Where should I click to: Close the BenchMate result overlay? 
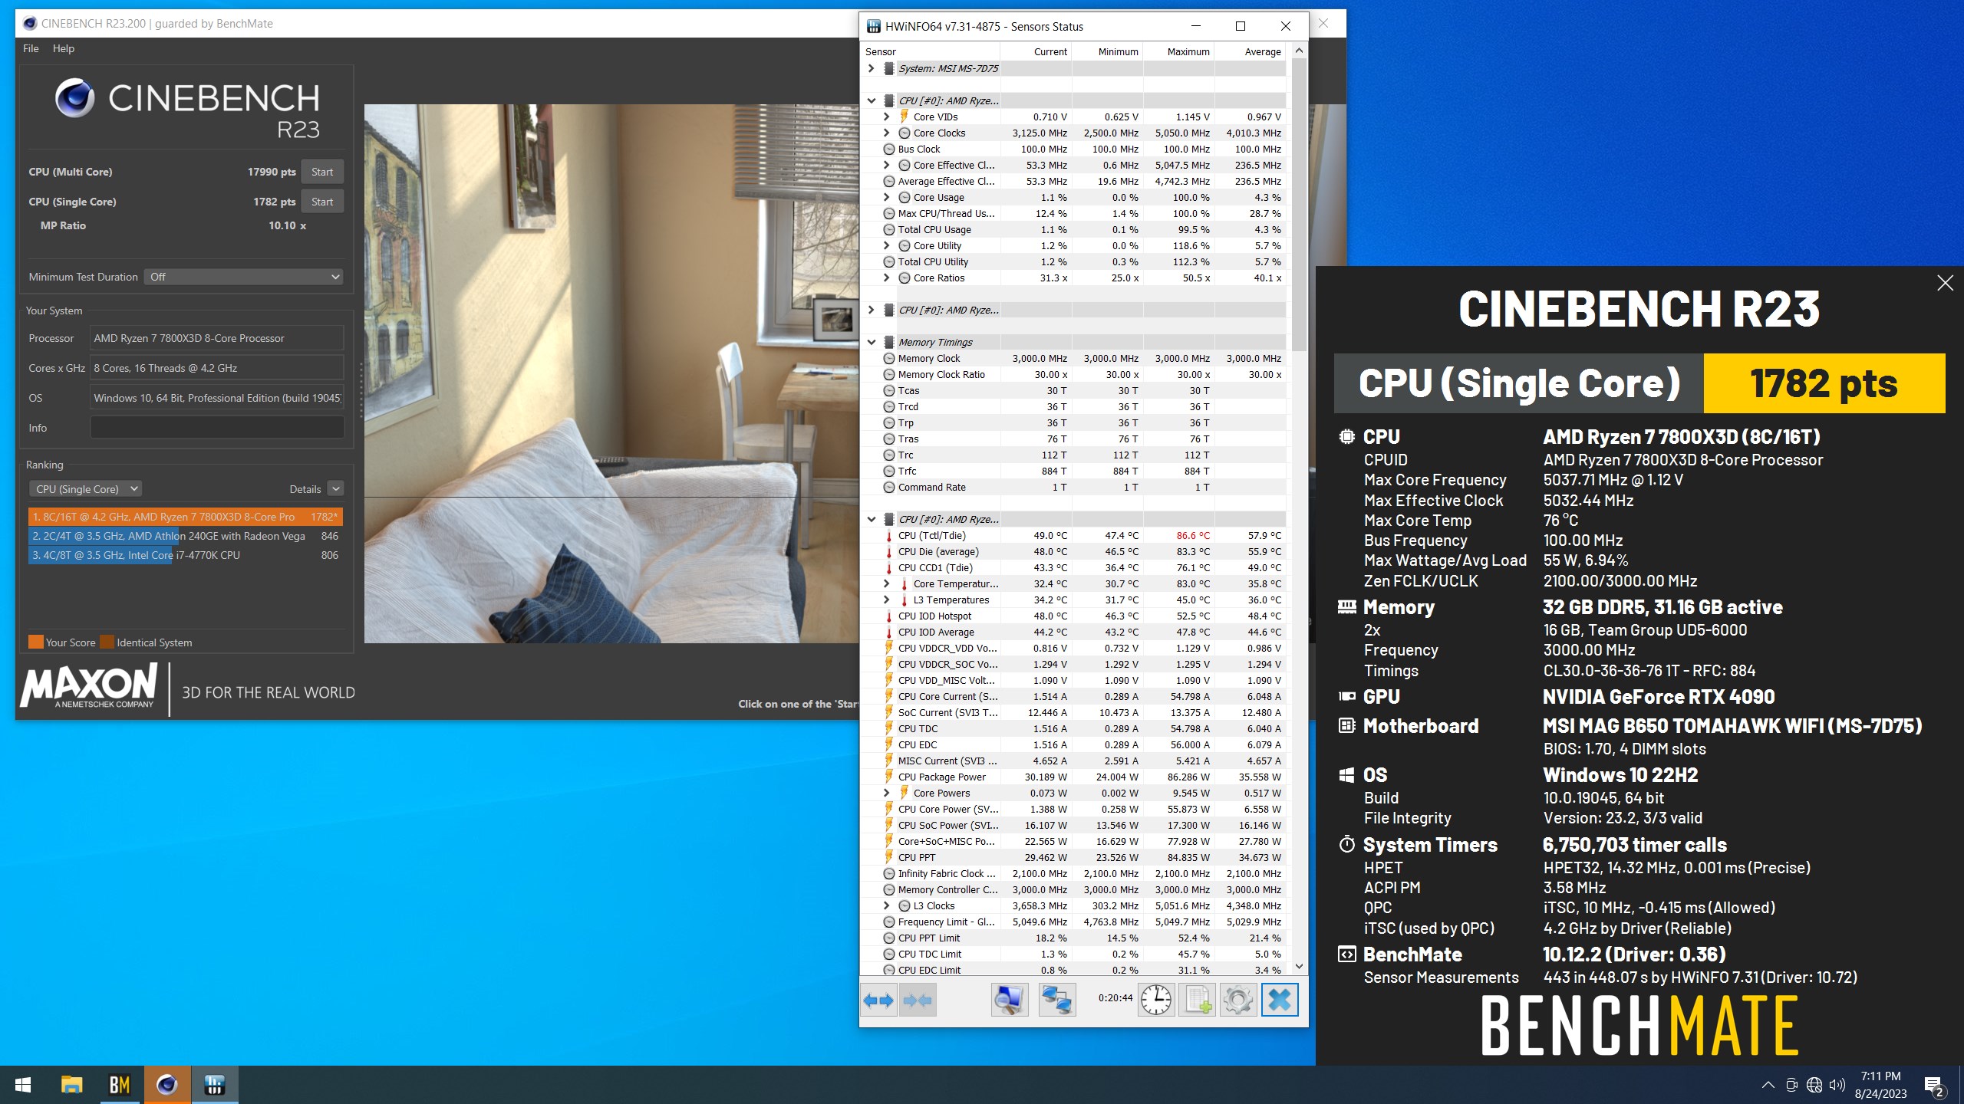pos(1945,283)
